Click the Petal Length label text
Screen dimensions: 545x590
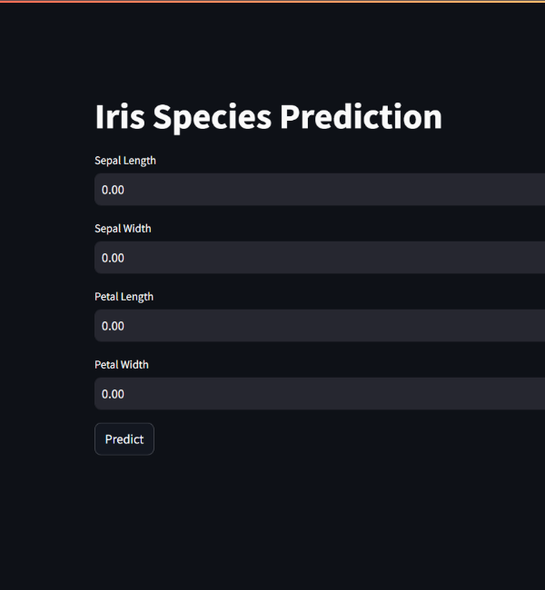tap(124, 297)
